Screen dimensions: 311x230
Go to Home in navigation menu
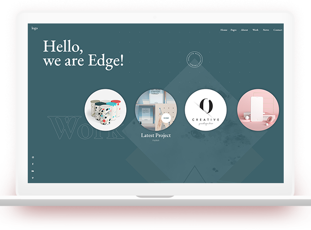[223, 30]
